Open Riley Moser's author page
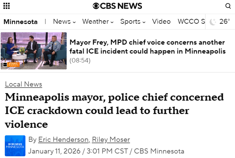This screenshot has height=158, width=235. (111, 139)
